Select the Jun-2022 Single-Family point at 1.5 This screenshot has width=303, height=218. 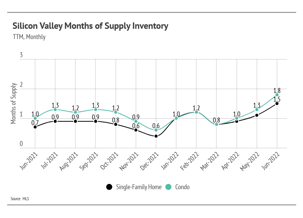coord(277,104)
